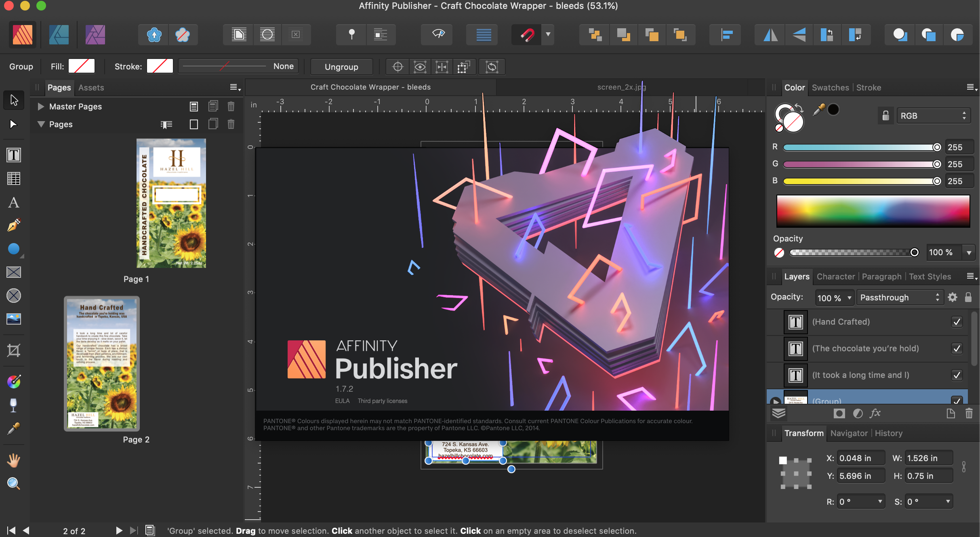Screen dimensions: 980x537
Task: Open the Shear S dropdown in Transform
Action: coord(948,501)
